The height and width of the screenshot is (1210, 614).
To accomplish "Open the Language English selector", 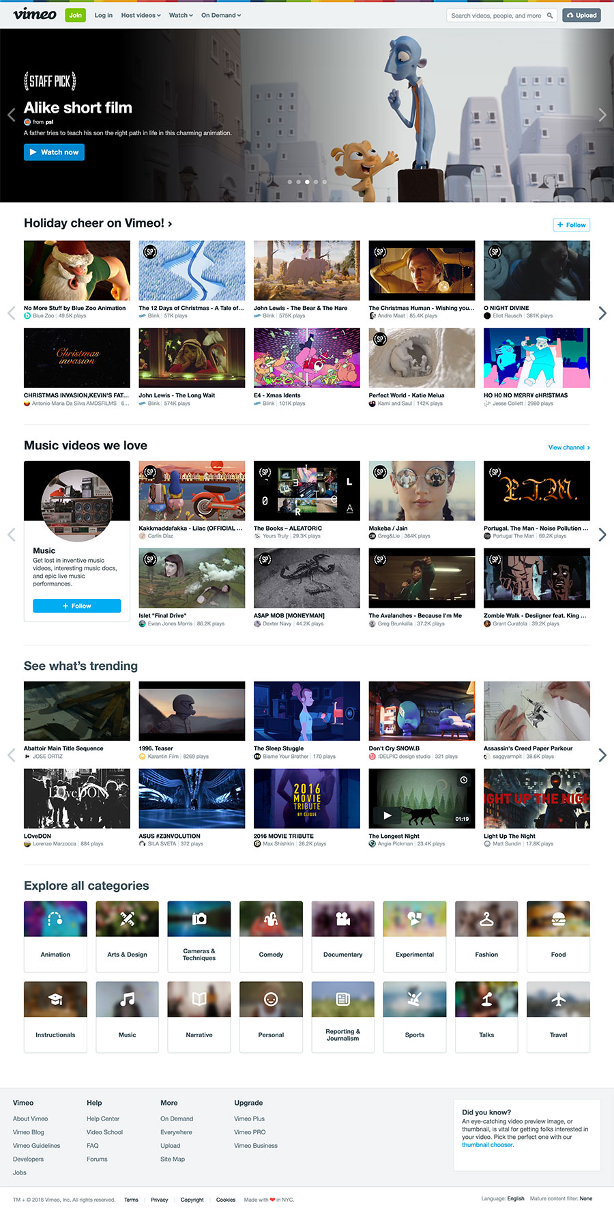I will [x=503, y=1198].
